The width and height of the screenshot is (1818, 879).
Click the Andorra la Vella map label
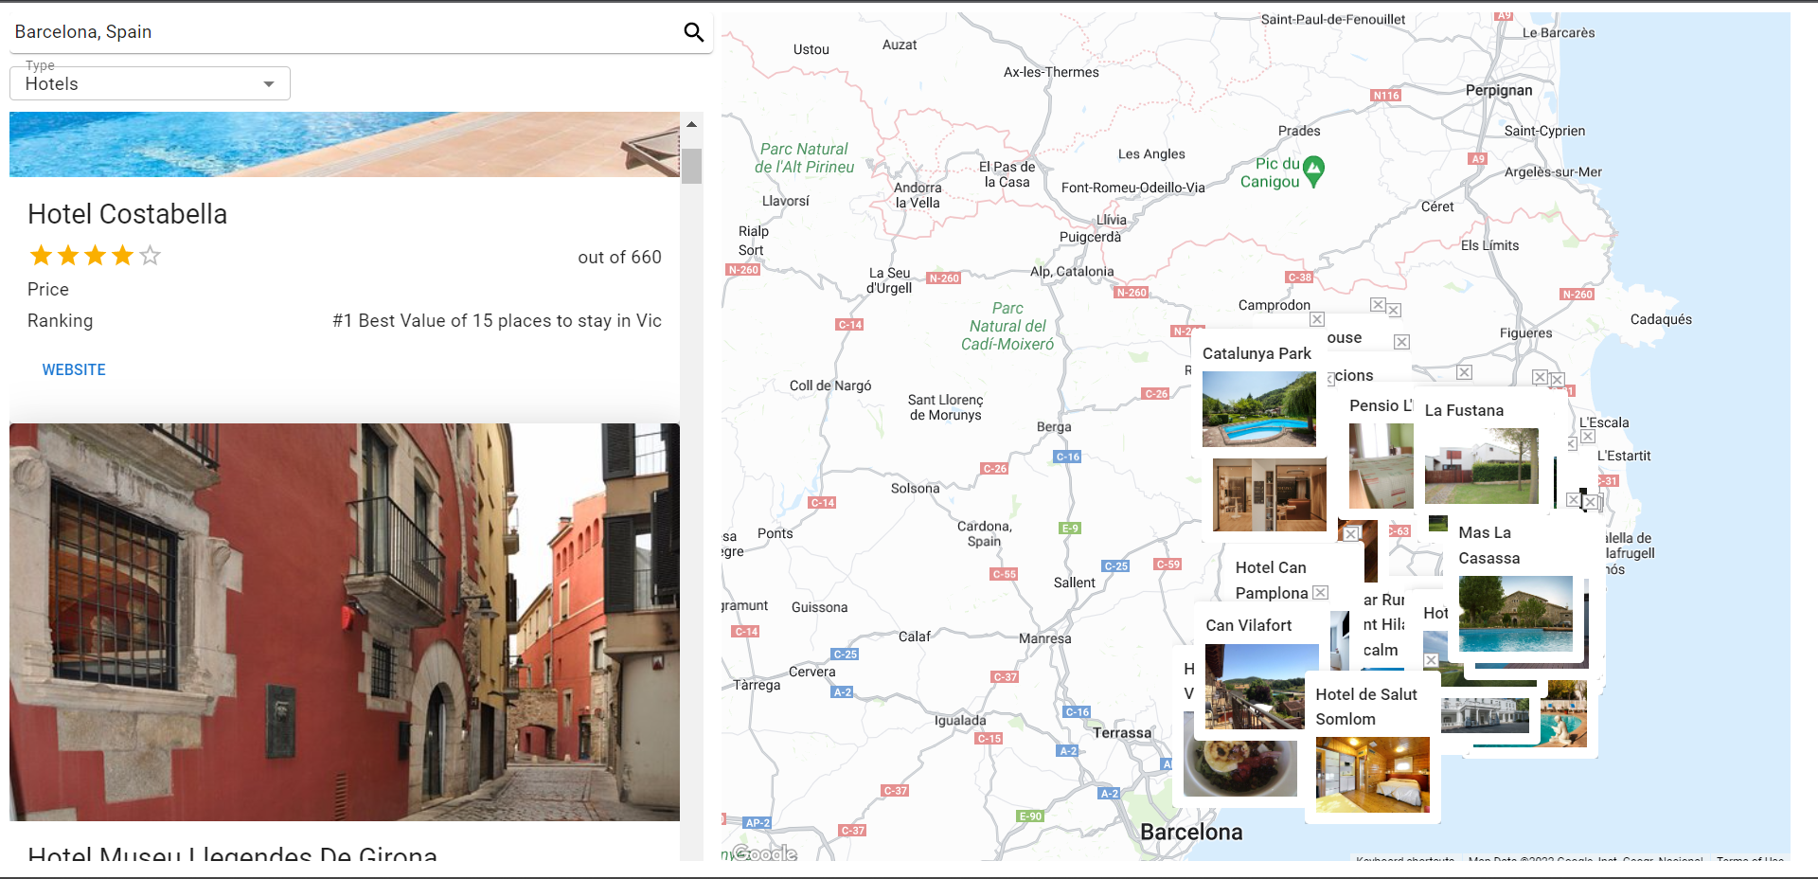(x=918, y=195)
